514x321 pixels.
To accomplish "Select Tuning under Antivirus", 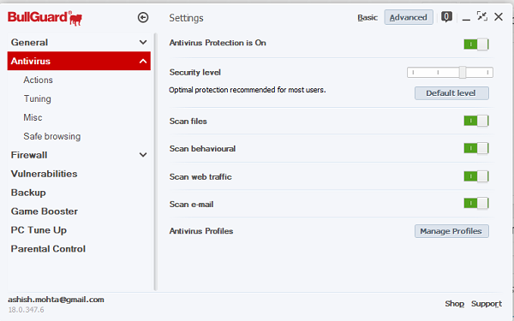I will point(38,98).
